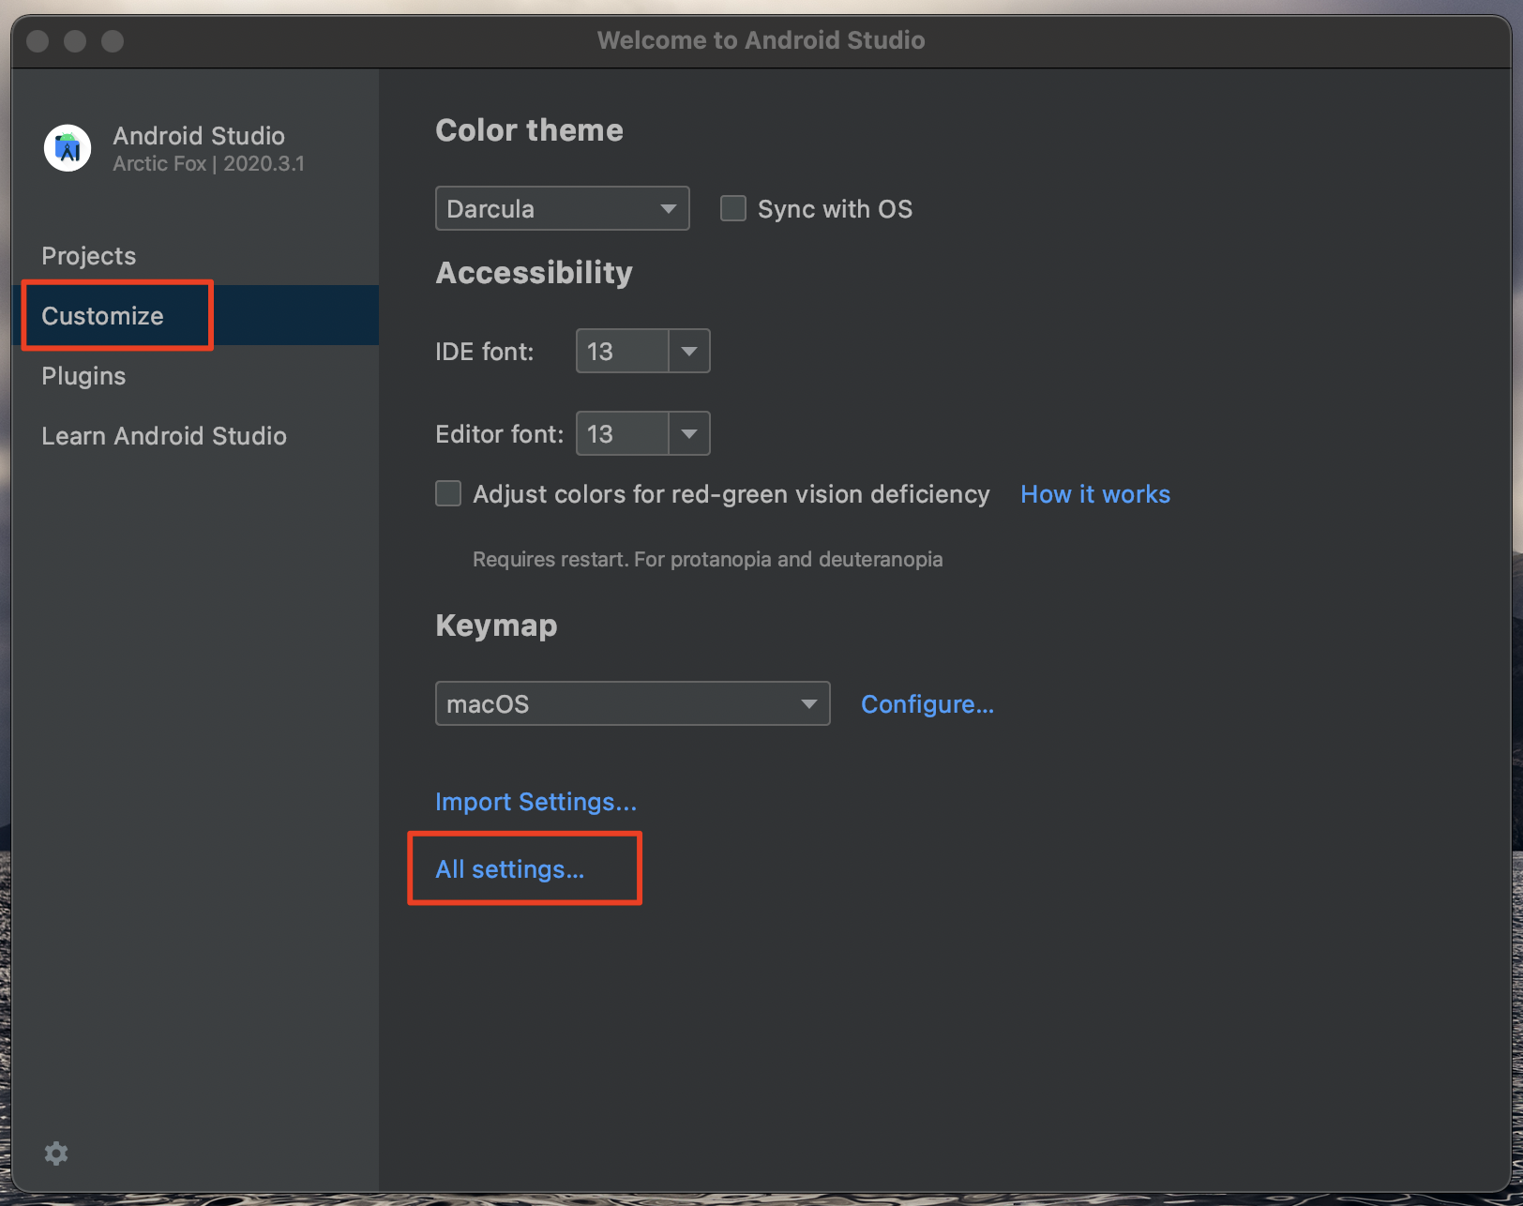
Task: Click Import Settings... link
Action: coord(535,802)
